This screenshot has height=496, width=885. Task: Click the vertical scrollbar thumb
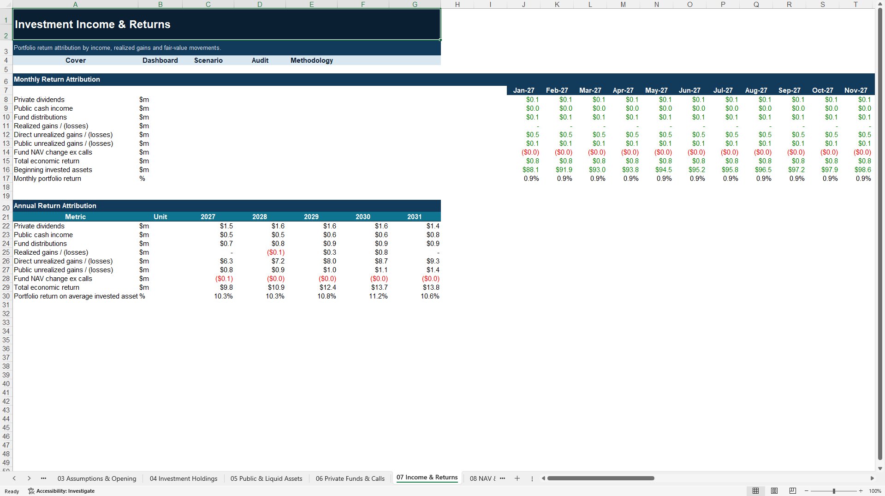(x=880, y=234)
